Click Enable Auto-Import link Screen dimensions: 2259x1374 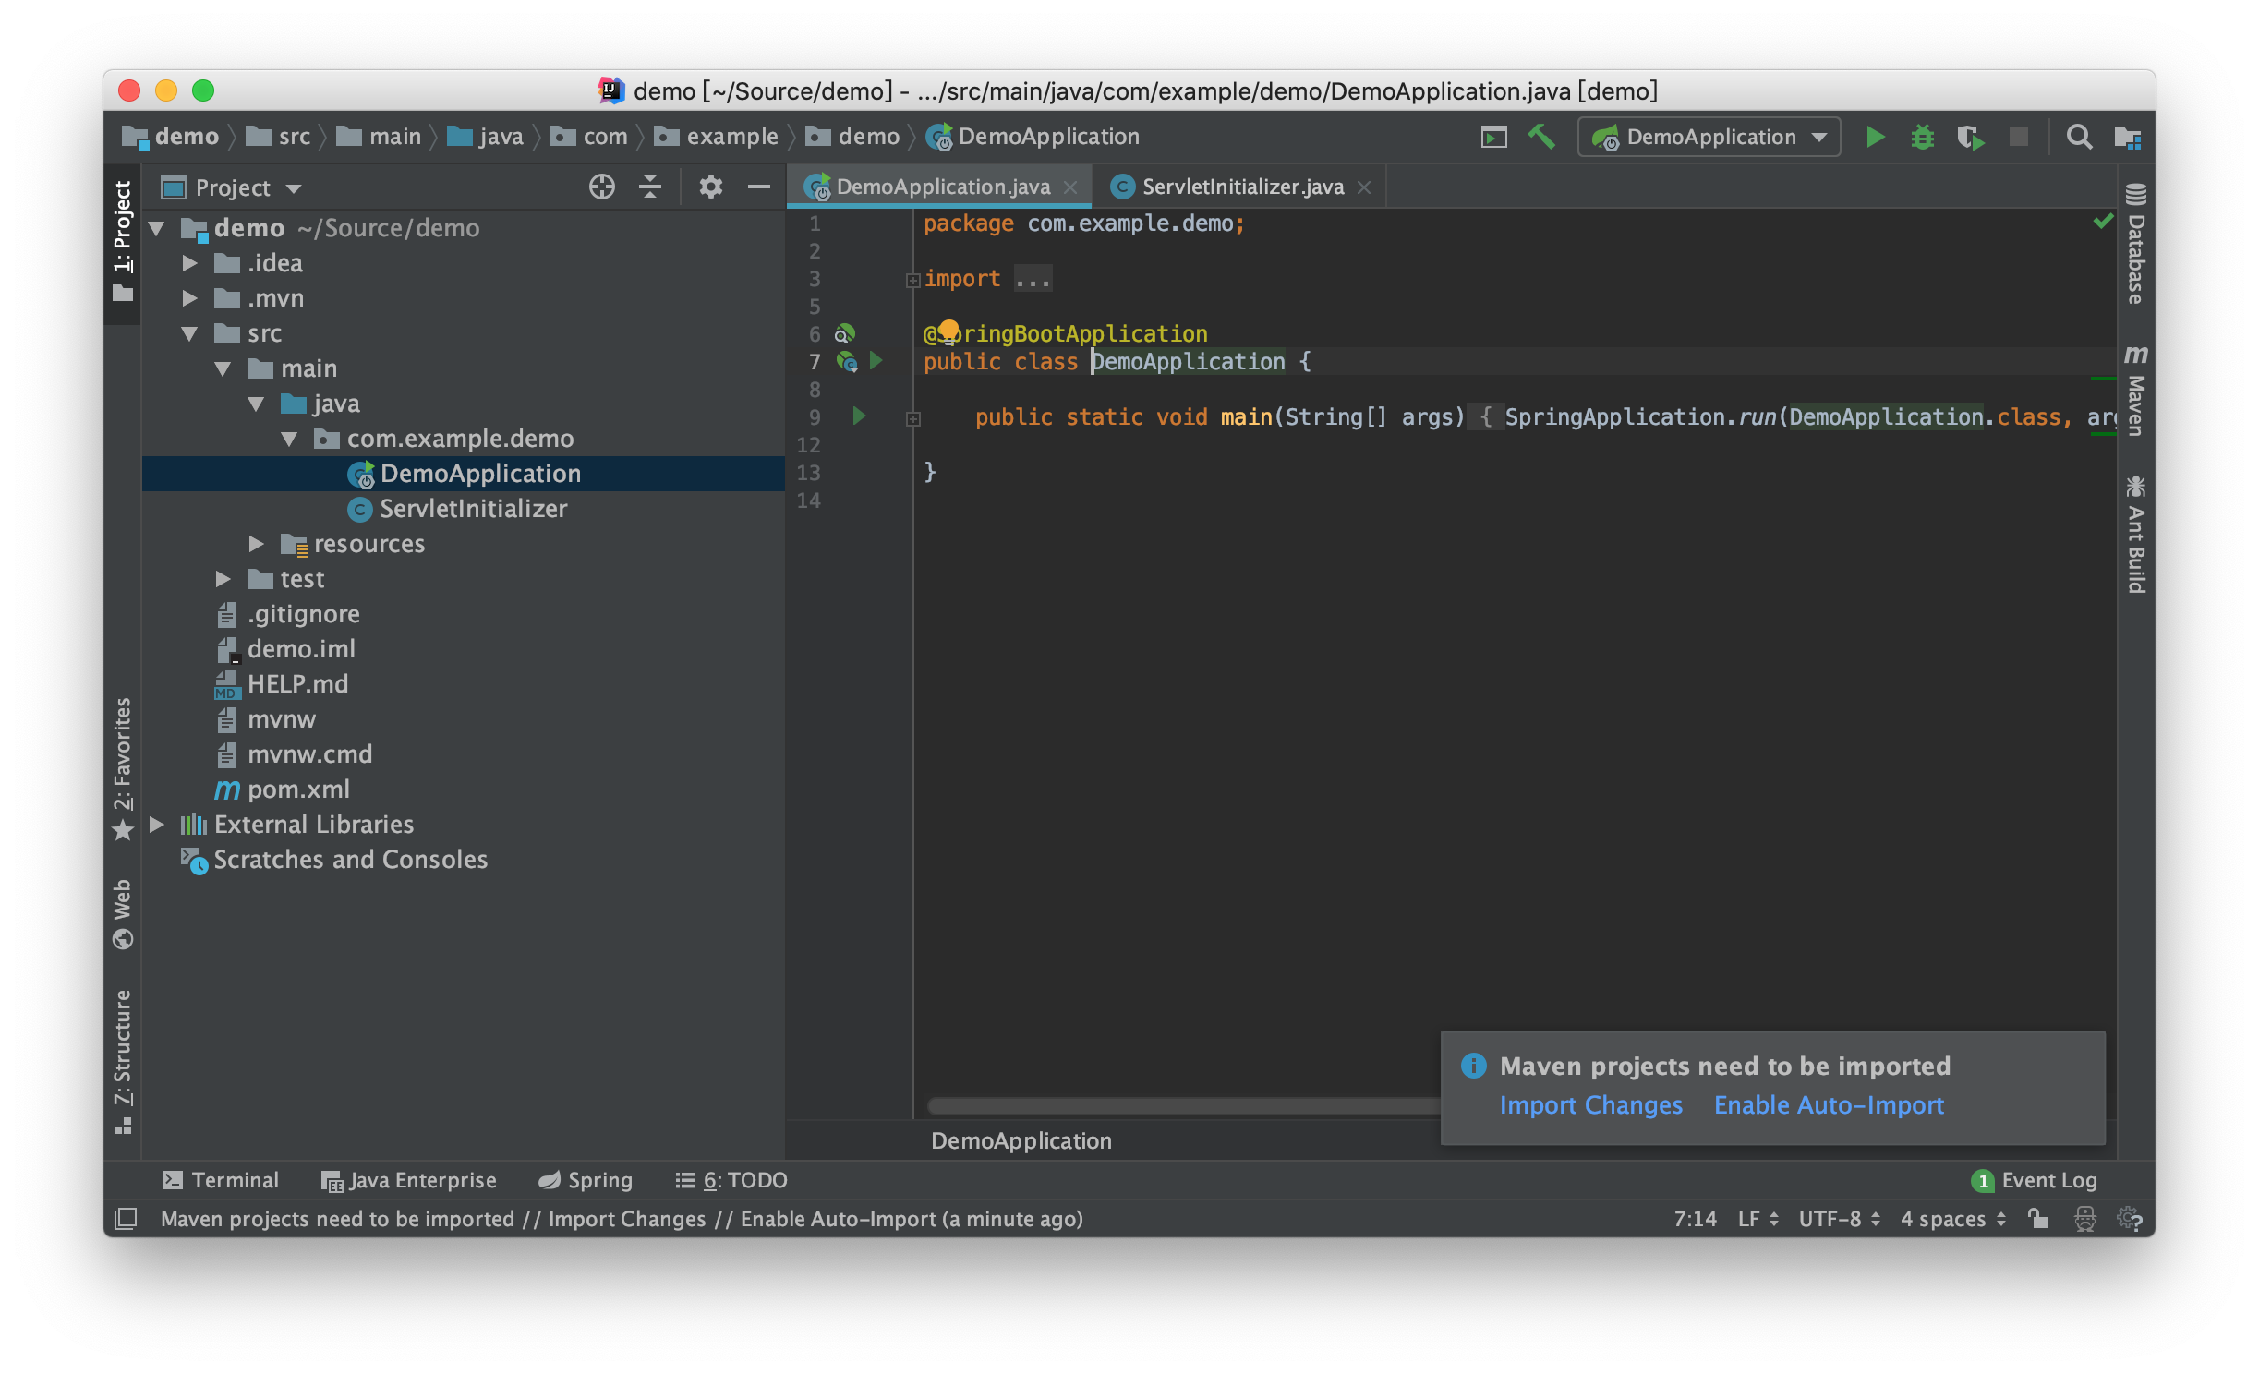(x=1829, y=1105)
